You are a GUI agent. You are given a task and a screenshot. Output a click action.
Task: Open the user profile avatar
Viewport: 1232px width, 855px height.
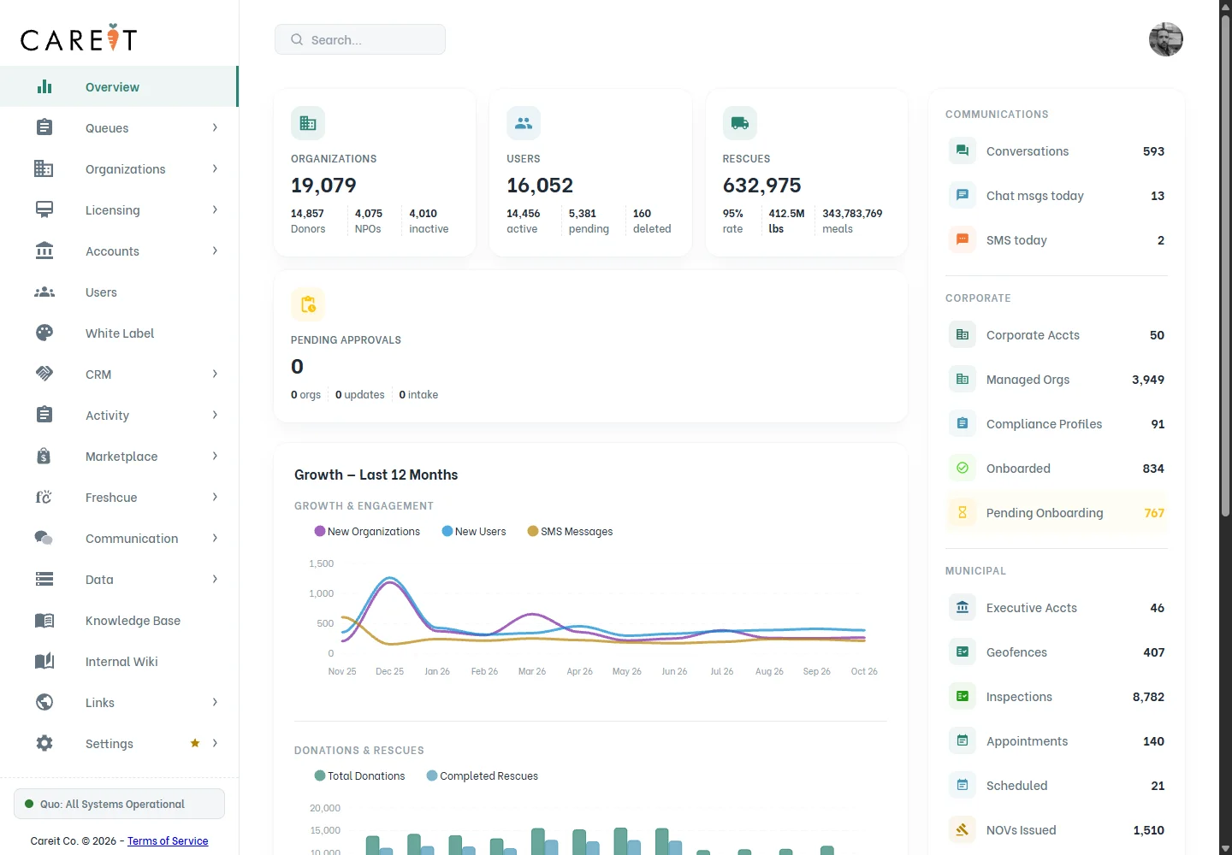tap(1166, 39)
